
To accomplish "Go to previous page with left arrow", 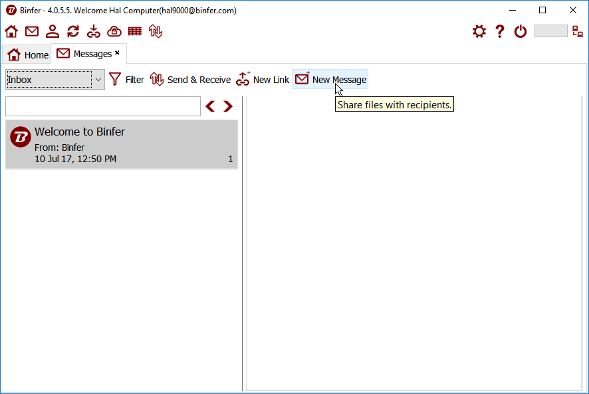I will pyautogui.click(x=210, y=106).
